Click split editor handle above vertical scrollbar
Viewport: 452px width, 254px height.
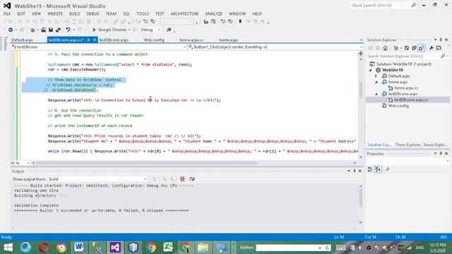(361, 54)
